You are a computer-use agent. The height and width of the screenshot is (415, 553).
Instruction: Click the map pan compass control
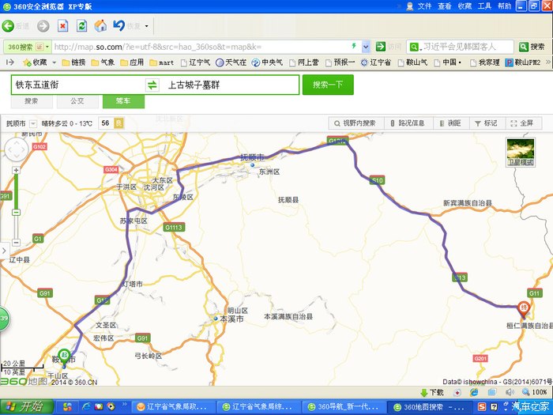[17, 149]
